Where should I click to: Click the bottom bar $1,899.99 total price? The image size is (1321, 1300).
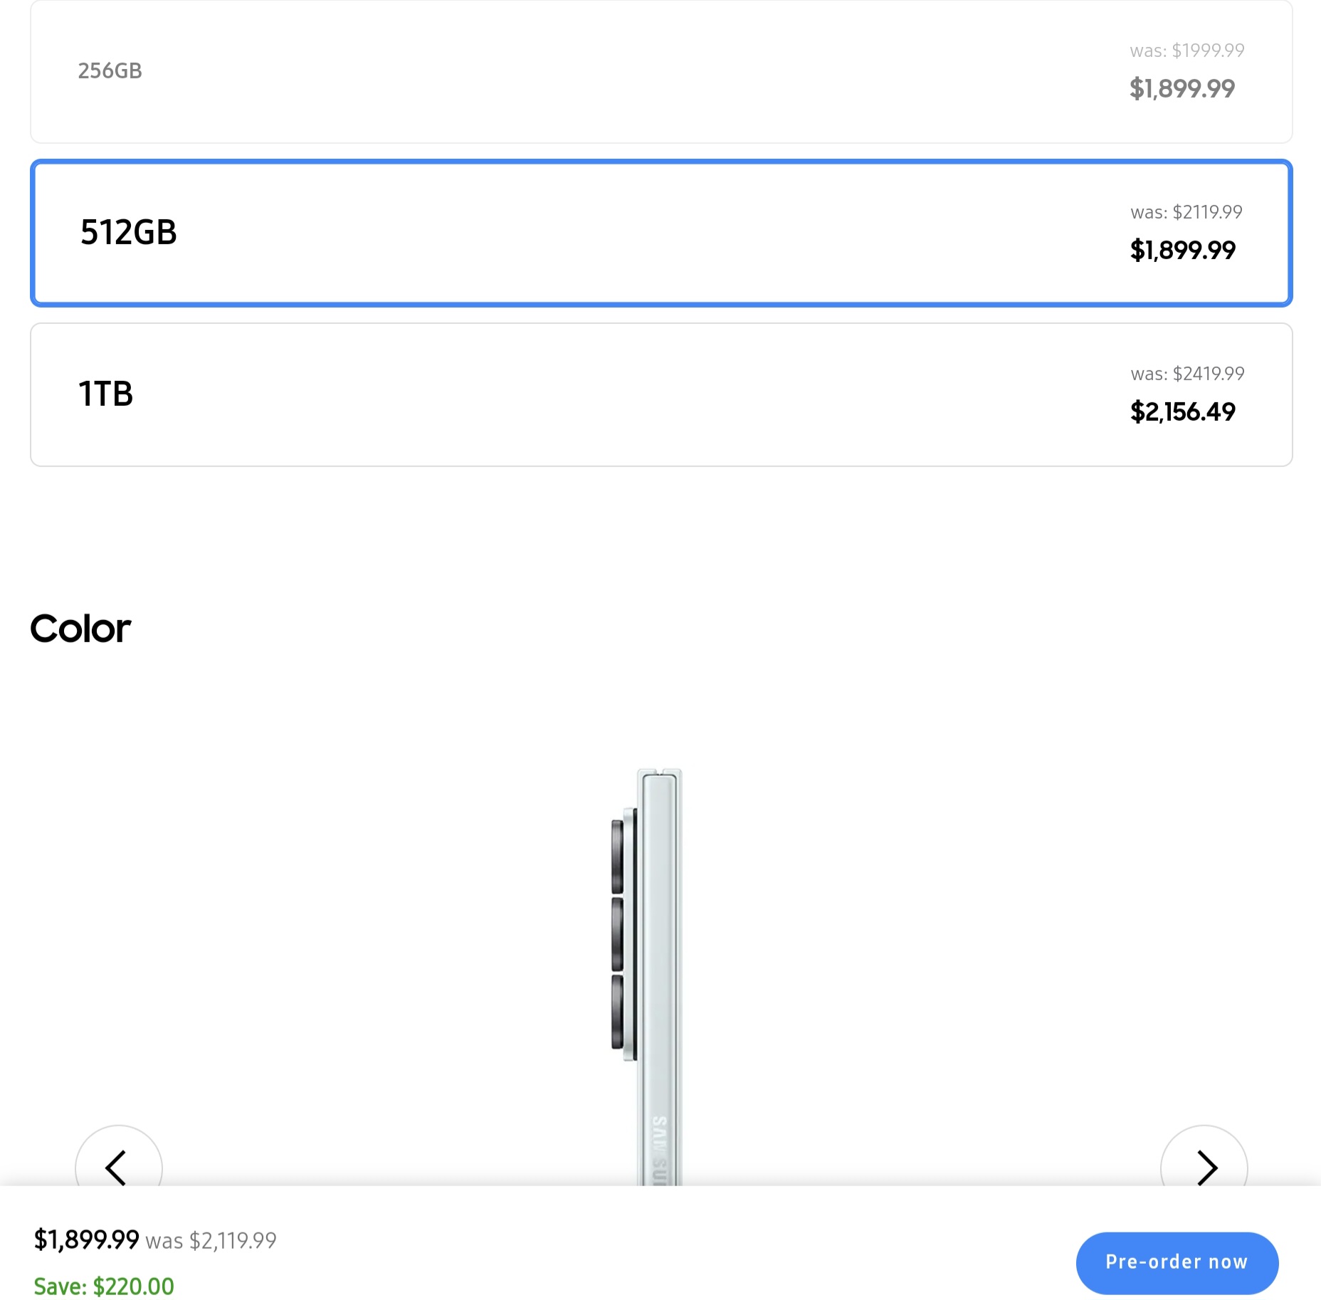point(86,1239)
